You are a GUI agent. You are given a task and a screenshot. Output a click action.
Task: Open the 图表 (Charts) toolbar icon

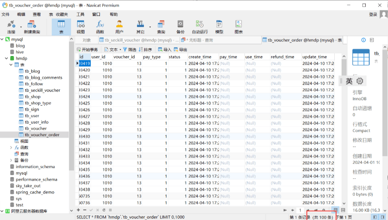pyautogui.click(x=239, y=26)
